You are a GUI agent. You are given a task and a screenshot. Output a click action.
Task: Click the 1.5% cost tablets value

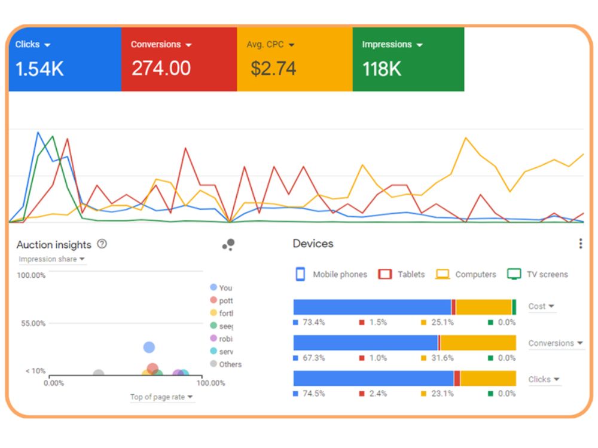pos(378,323)
